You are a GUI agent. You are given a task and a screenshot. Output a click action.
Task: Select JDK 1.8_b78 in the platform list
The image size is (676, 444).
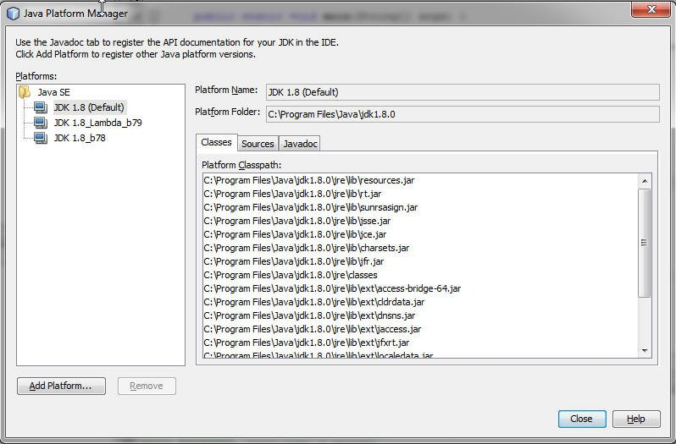tap(80, 138)
